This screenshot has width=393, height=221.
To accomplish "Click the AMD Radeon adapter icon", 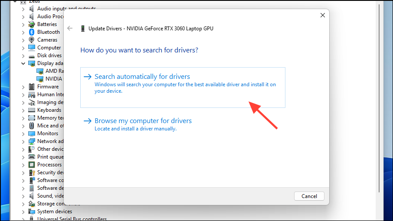I will point(40,71).
